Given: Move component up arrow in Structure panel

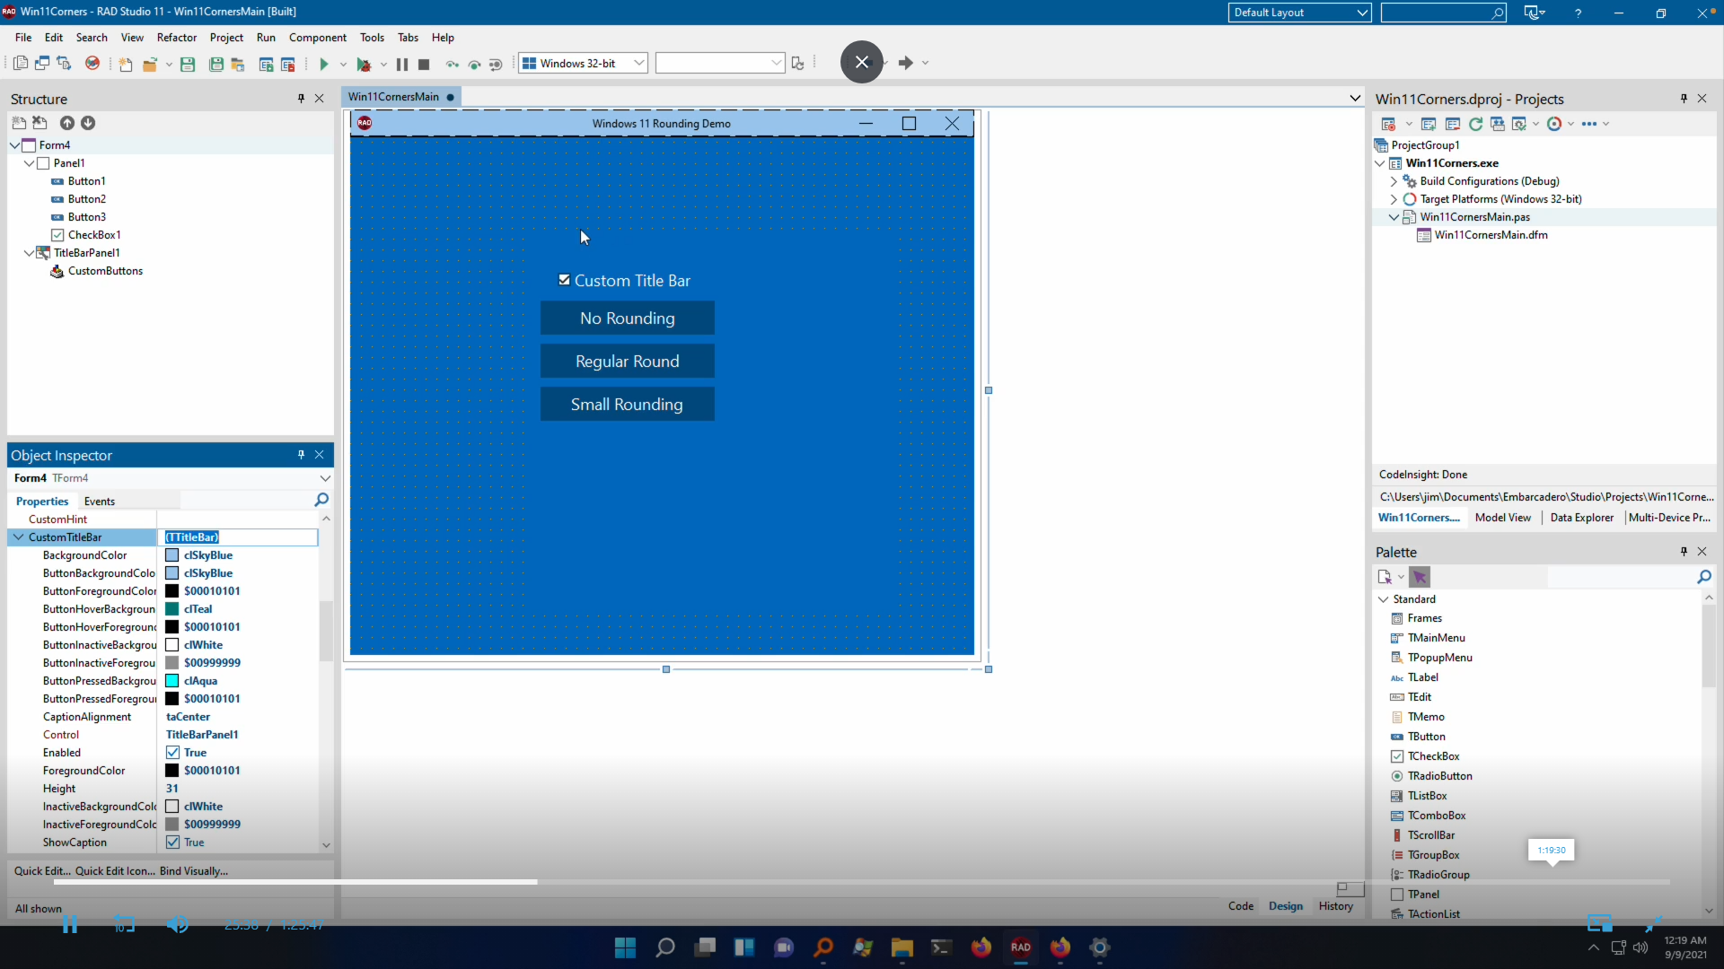Looking at the screenshot, I should 66,123.
